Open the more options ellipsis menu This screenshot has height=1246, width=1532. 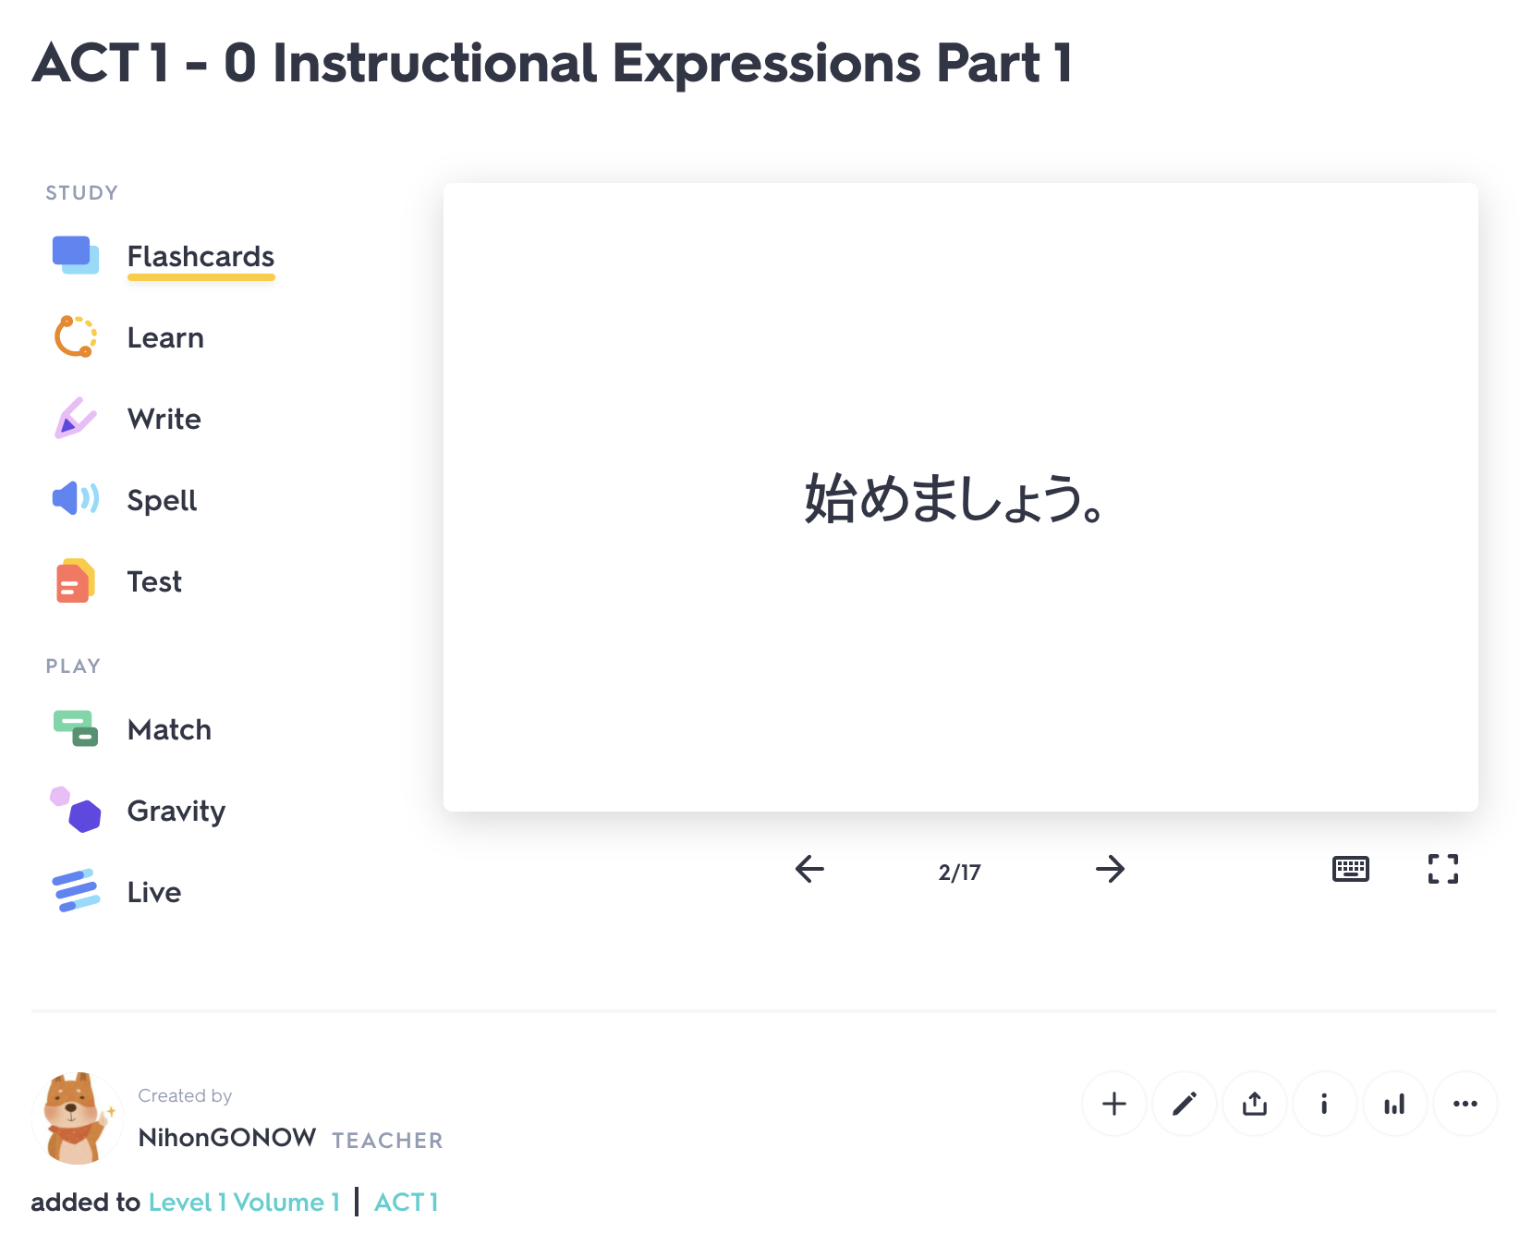pyautogui.click(x=1465, y=1104)
